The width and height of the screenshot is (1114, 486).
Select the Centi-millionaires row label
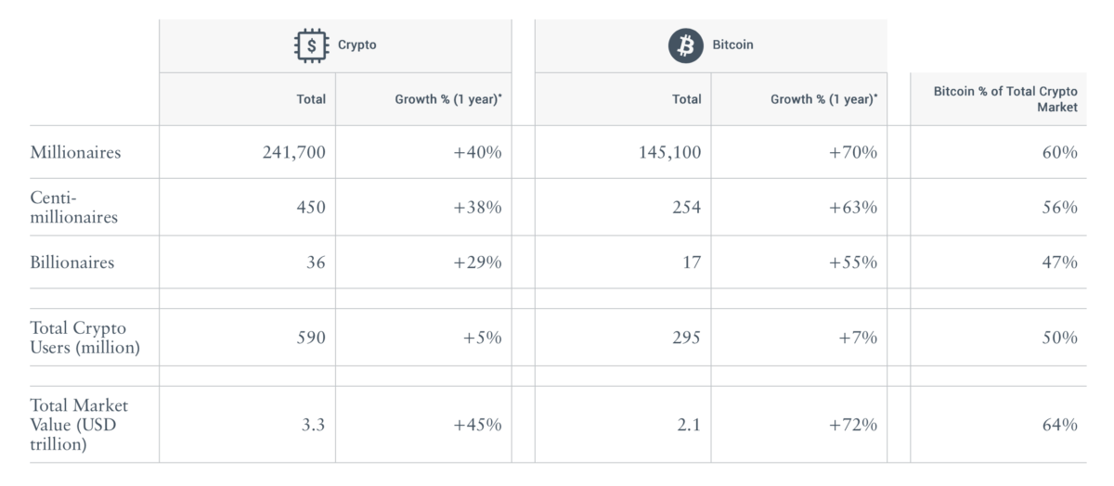pos(74,207)
